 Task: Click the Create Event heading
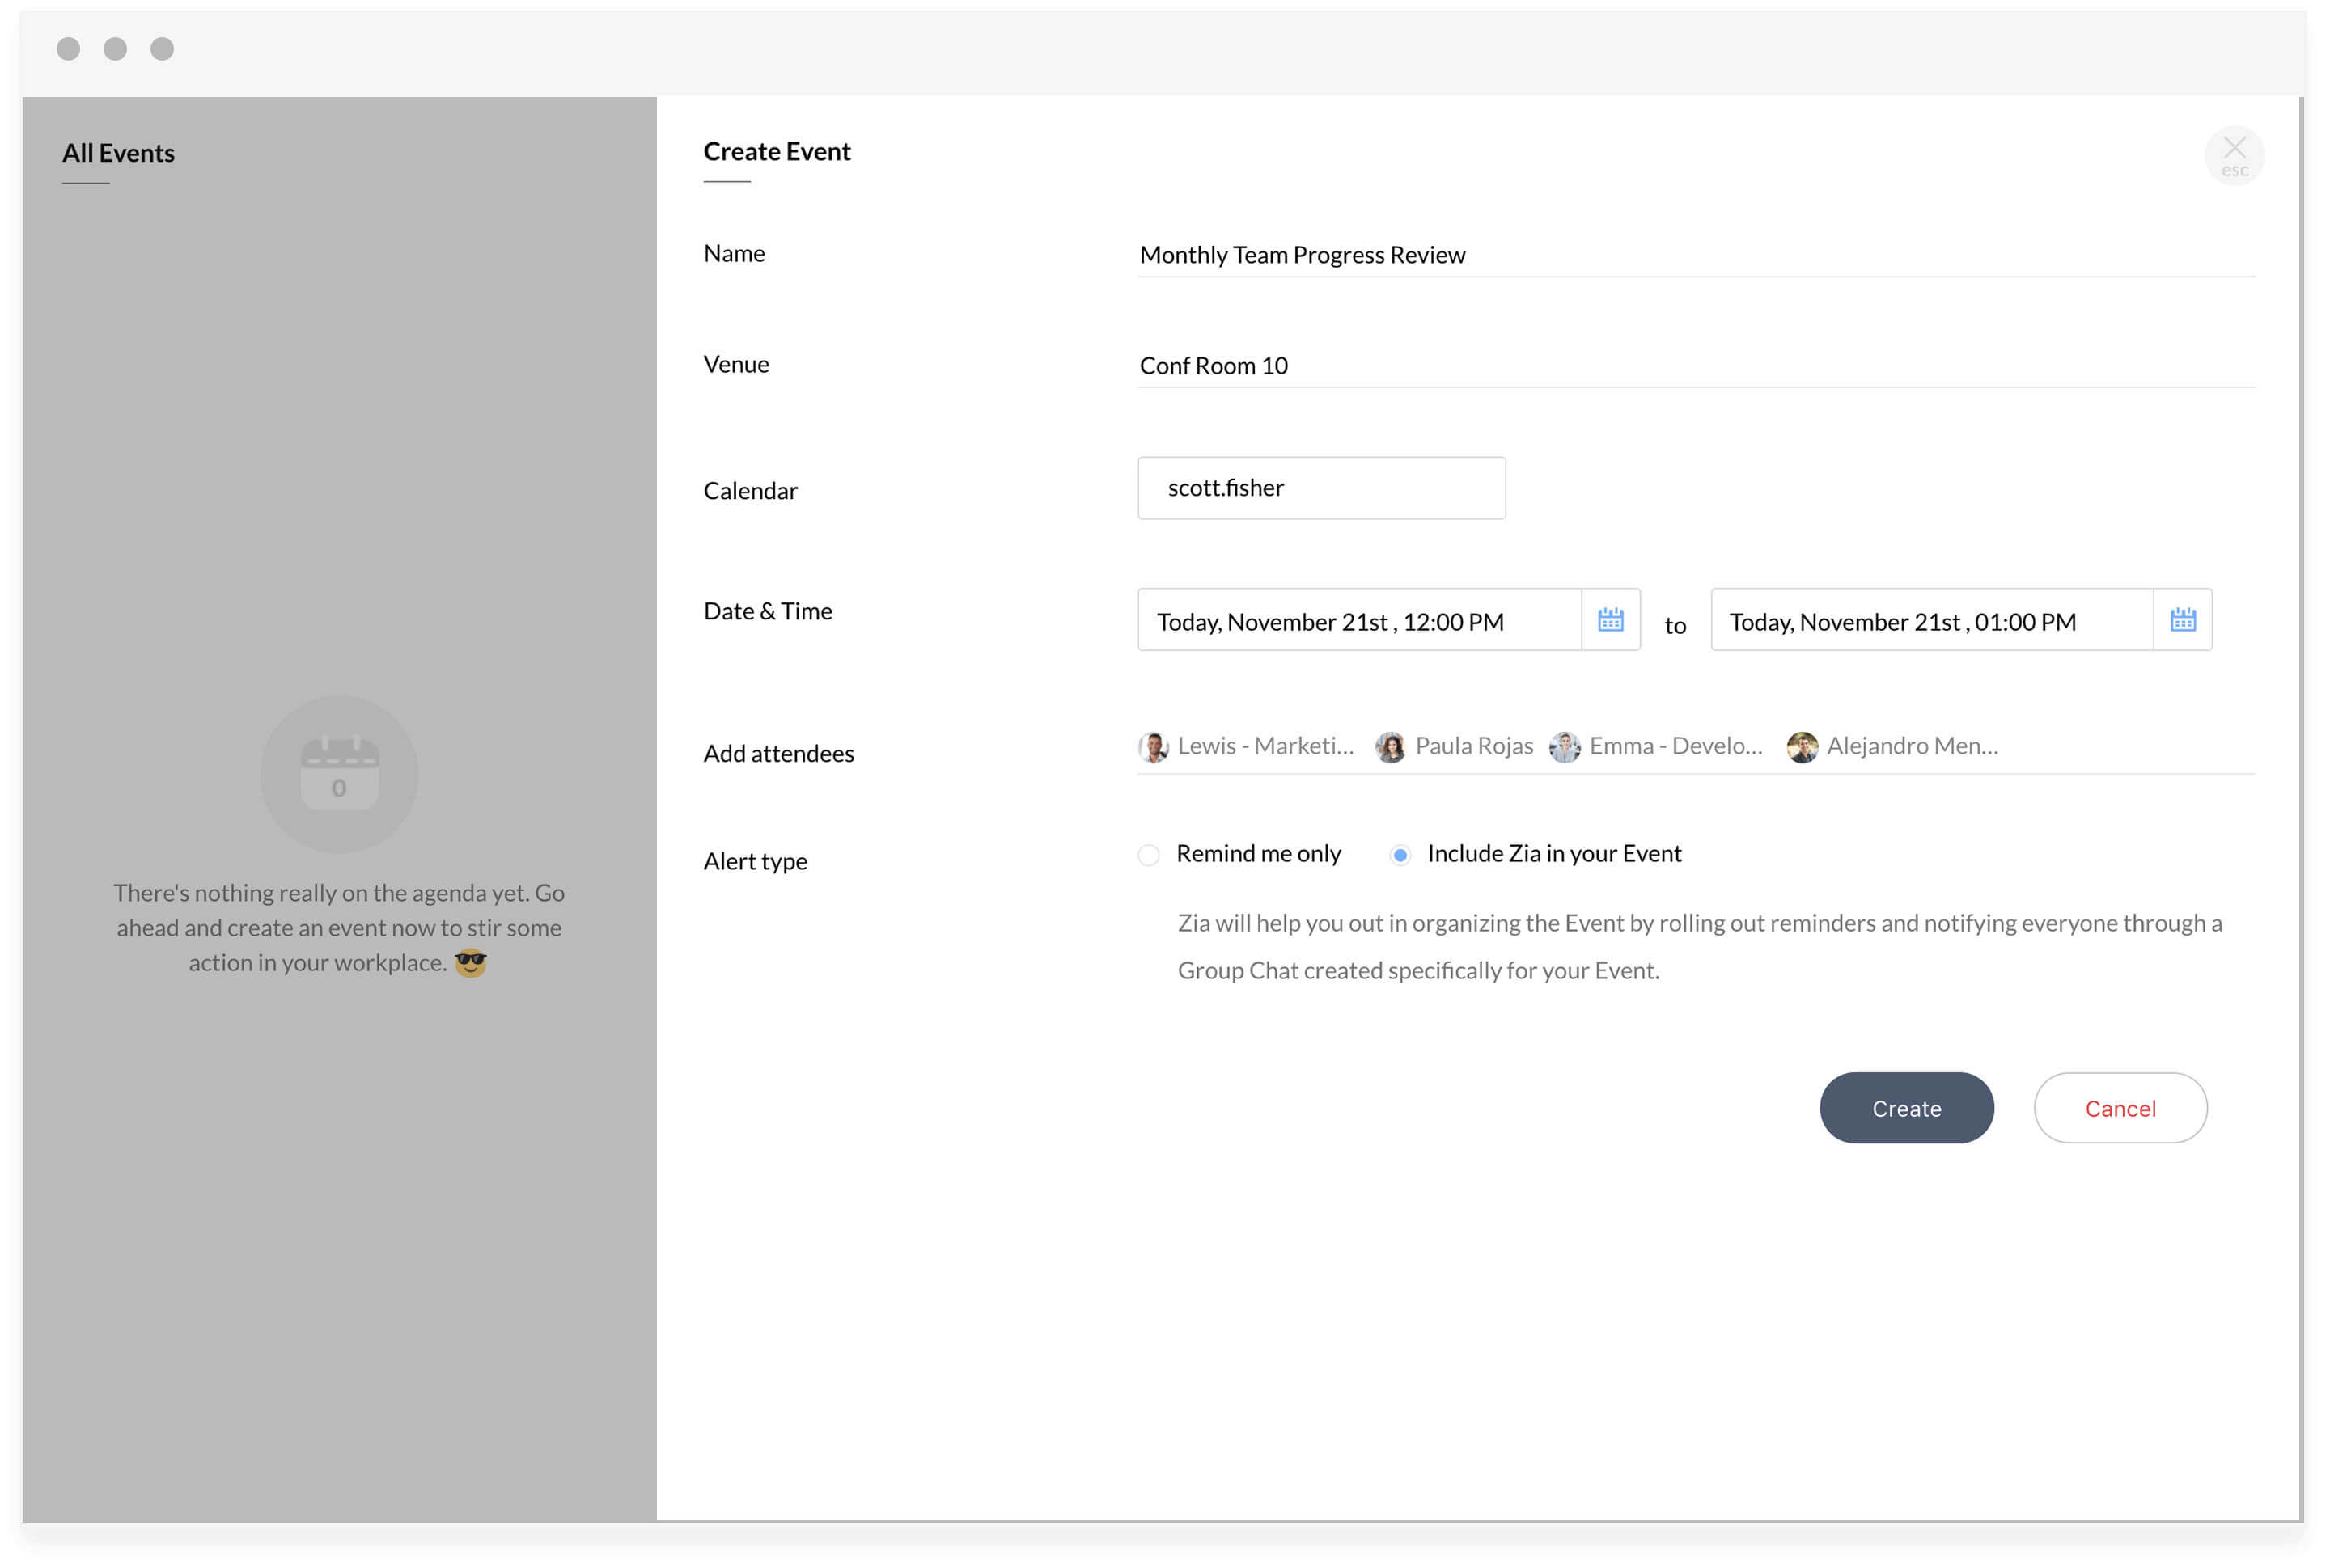pyautogui.click(x=777, y=151)
